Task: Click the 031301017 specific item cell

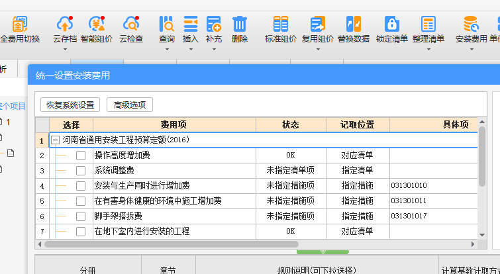Action: pos(434,216)
